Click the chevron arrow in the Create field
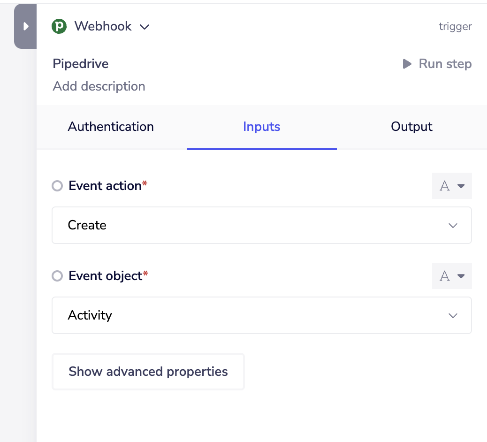 pos(453,226)
